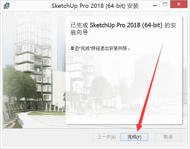Maximize the SketchUp installer window
Screen dimensions: 190x149
165,4
